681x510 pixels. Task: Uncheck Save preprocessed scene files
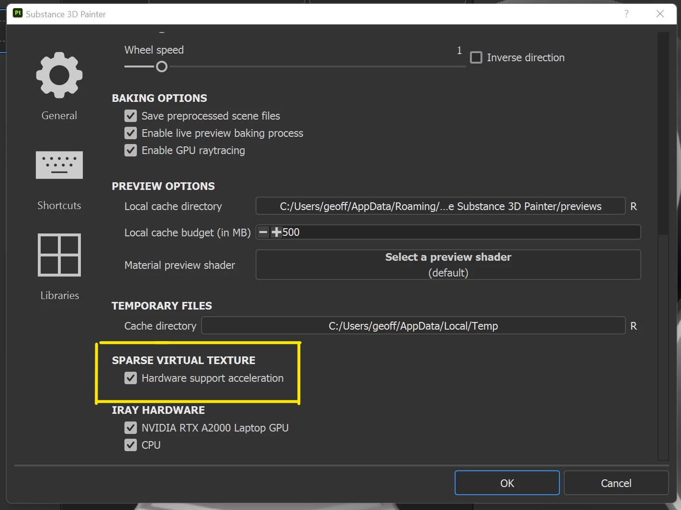[131, 116]
